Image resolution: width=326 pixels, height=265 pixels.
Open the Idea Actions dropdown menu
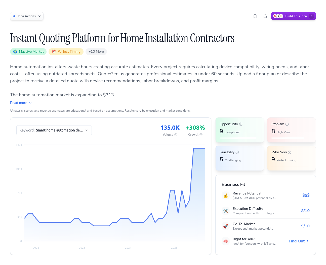tap(27, 16)
